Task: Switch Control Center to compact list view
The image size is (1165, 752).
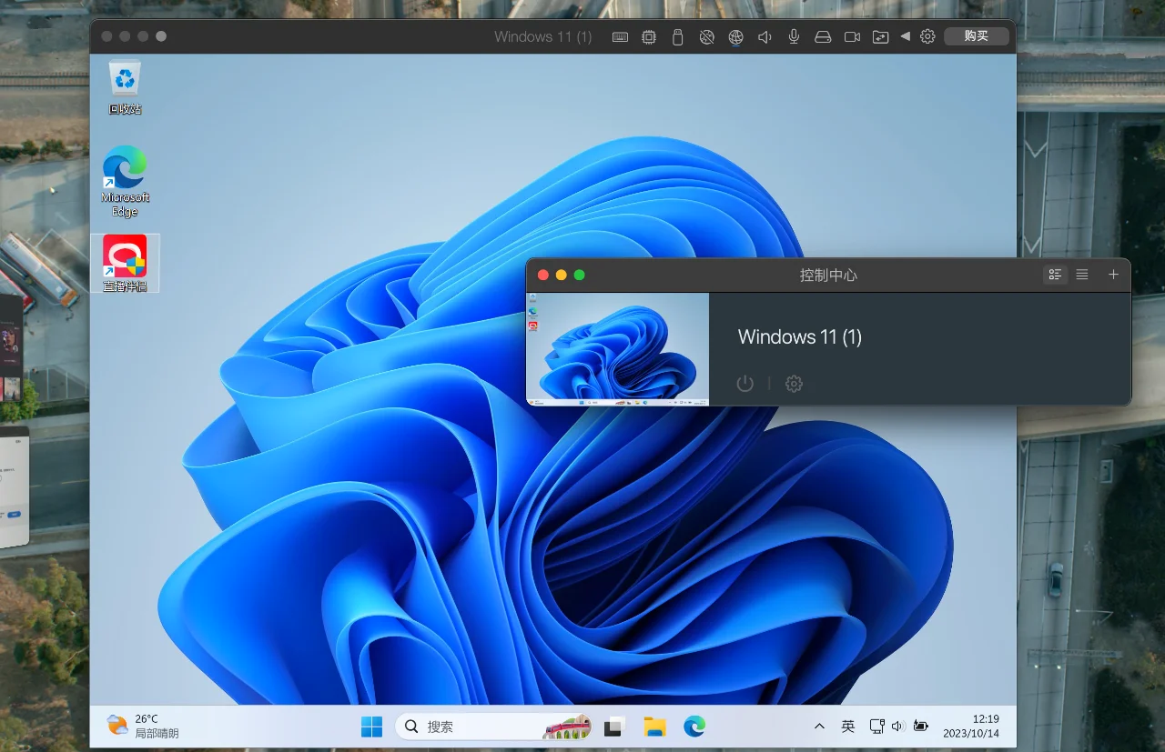Action: tap(1082, 275)
